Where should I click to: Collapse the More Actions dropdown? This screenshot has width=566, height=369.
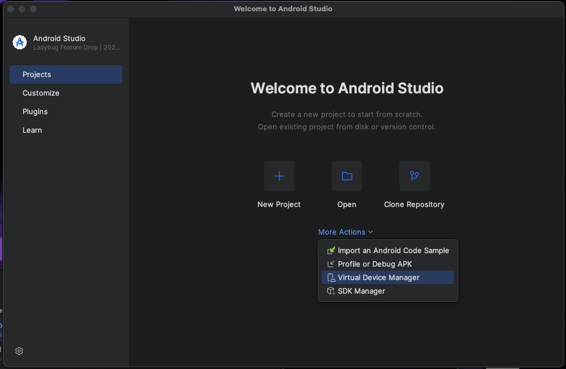click(345, 232)
